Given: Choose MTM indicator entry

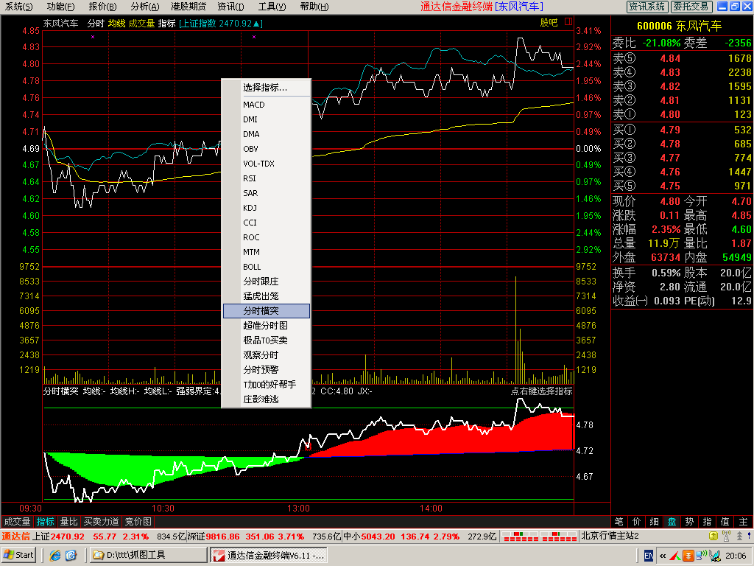Looking at the screenshot, I should point(266,252).
